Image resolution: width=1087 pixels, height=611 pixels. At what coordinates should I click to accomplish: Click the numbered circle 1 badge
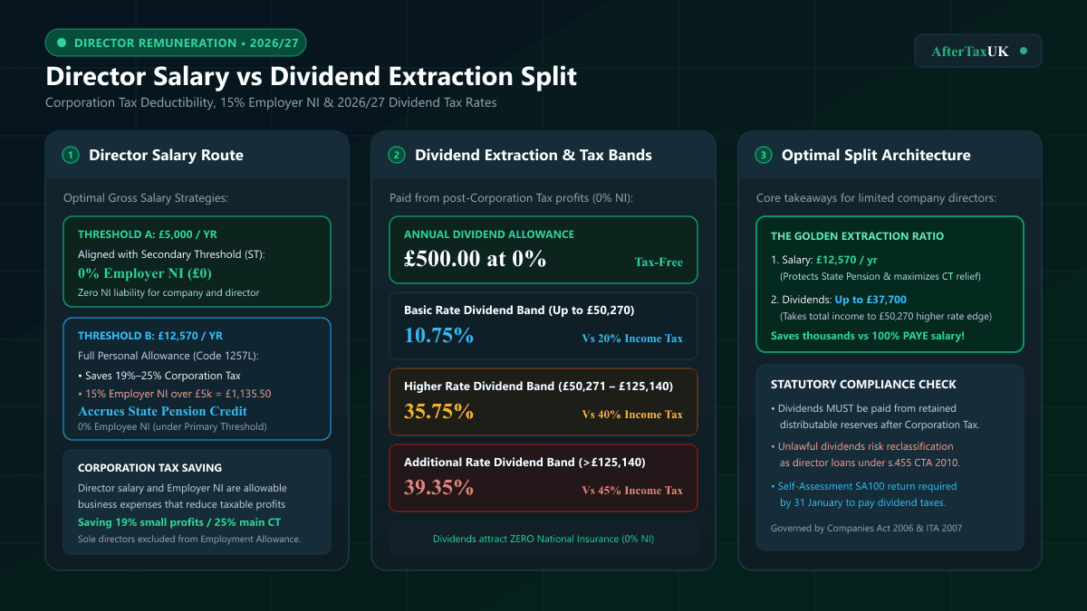pos(71,155)
